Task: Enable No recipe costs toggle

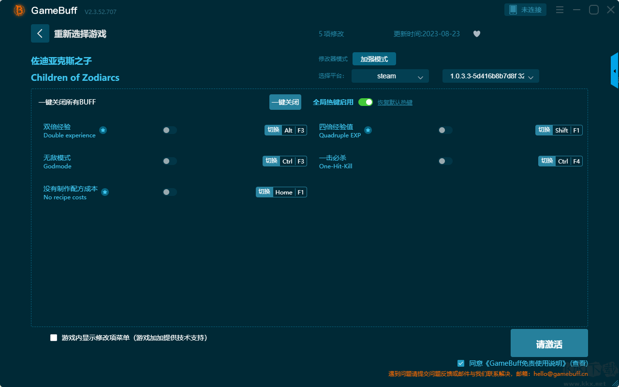Action: point(170,192)
